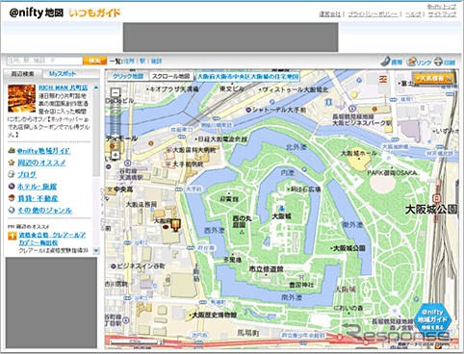Image resolution: width=464 pixels, height=354 pixels.
Task: Zoom in the map with plus button
Action: pyautogui.click(x=116, y=155)
